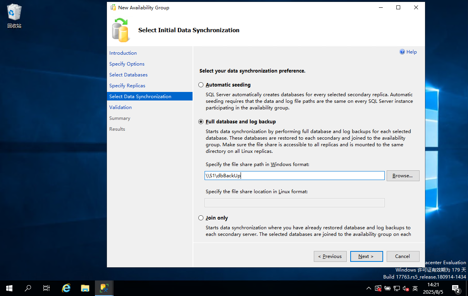
Task: Click the Join only description paragraph
Action: (308, 231)
